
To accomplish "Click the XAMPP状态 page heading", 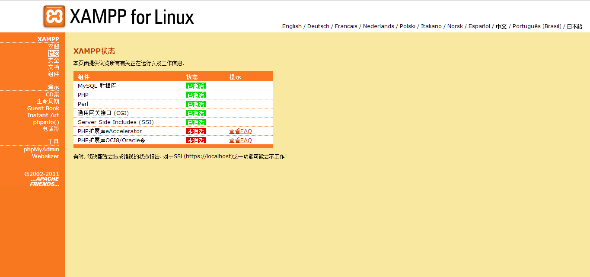I will click(94, 51).
